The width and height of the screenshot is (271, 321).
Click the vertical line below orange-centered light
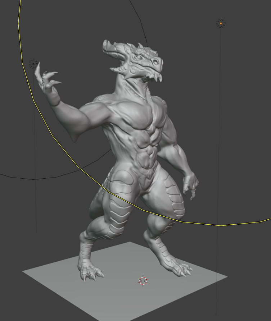(218, 180)
